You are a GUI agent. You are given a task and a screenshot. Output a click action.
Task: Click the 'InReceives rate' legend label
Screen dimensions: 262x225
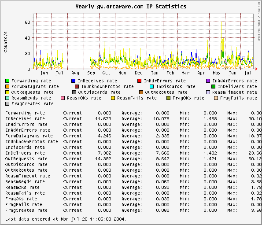pyautogui.click(x=97, y=81)
